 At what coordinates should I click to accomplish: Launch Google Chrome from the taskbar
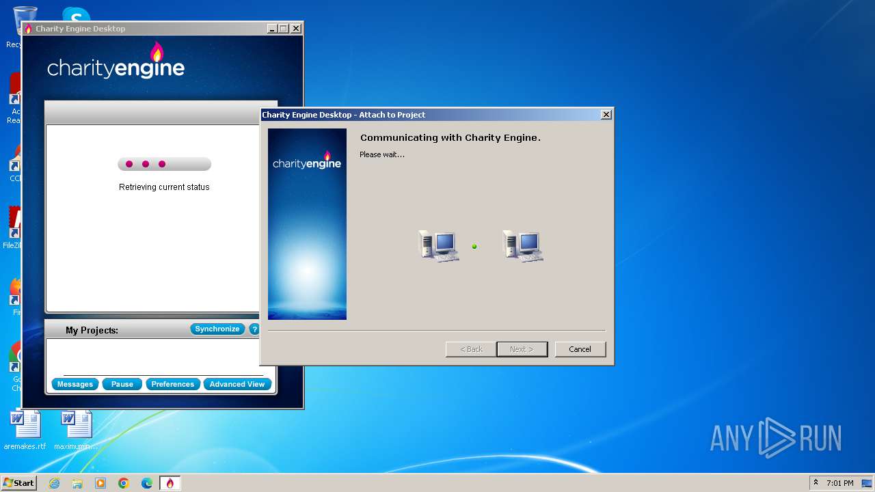tap(124, 483)
